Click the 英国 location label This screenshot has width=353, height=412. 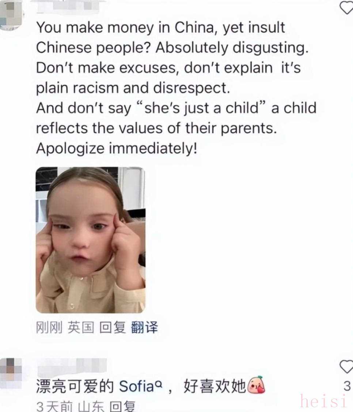(81, 327)
